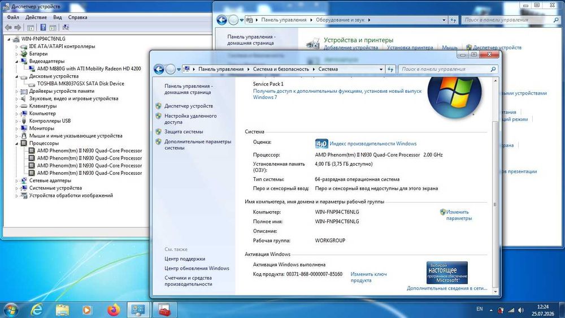565x318 pixels.
Task: Open the Действие menu in Device Manager
Action: 36,18
